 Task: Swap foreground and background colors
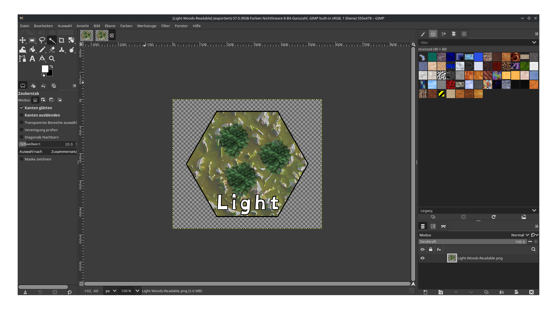[51, 66]
